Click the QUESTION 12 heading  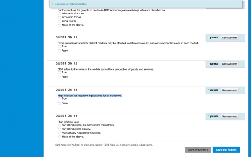(66, 63)
